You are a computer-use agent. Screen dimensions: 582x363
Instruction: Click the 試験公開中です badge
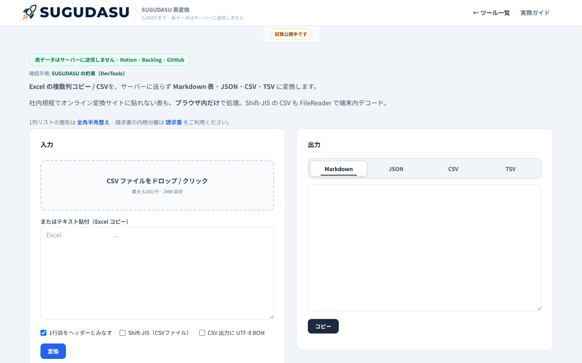click(291, 34)
